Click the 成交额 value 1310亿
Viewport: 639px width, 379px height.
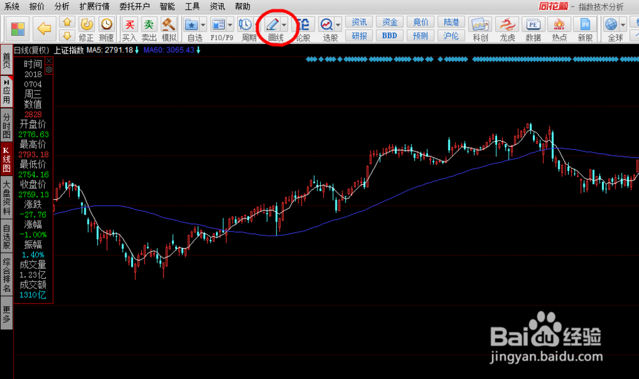pyautogui.click(x=33, y=295)
